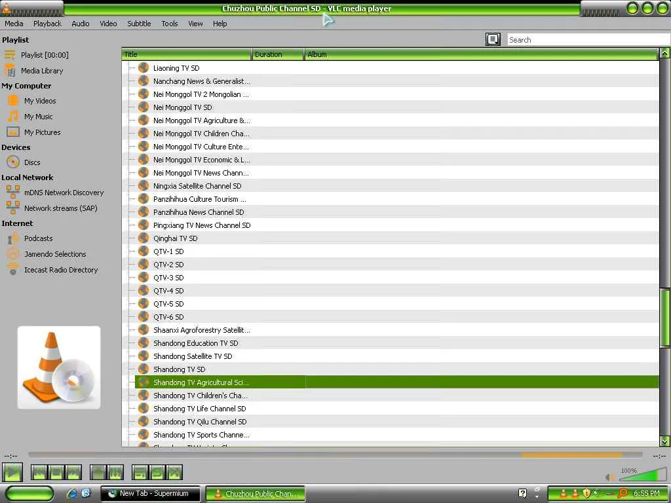Open the extended settings (equalizer) button
This screenshot has width=671, height=503.
pos(115,473)
